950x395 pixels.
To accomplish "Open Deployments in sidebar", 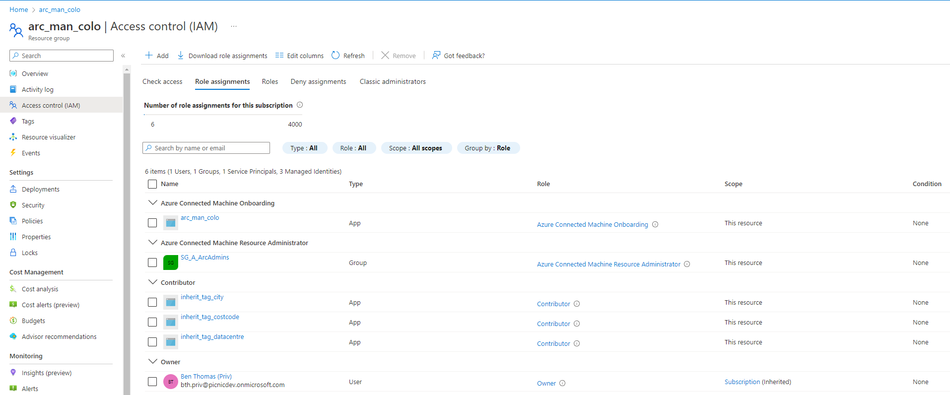I will 41,189.
